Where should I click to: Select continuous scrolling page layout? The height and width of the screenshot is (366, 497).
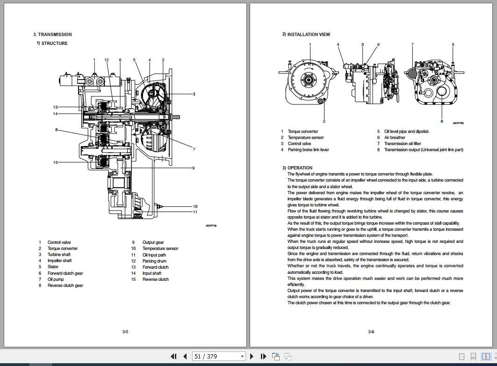tap(473, 356)
